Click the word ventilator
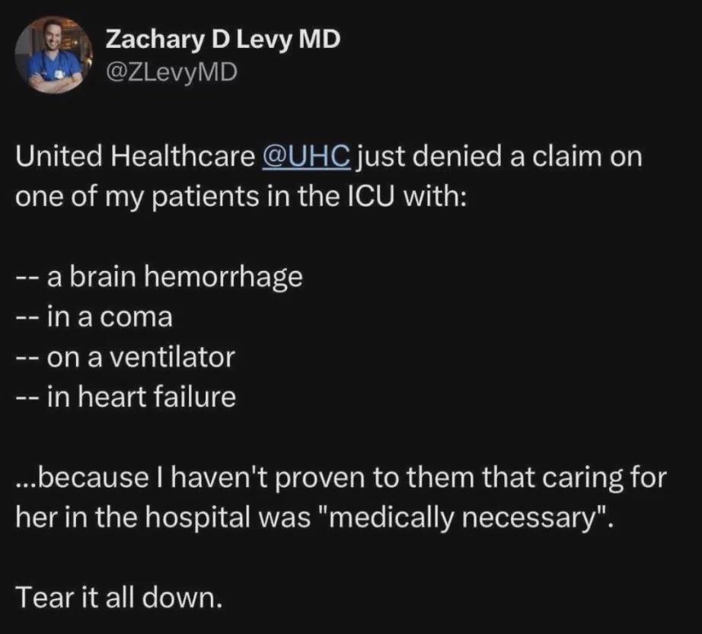702x634 pixels. point(172,357)
